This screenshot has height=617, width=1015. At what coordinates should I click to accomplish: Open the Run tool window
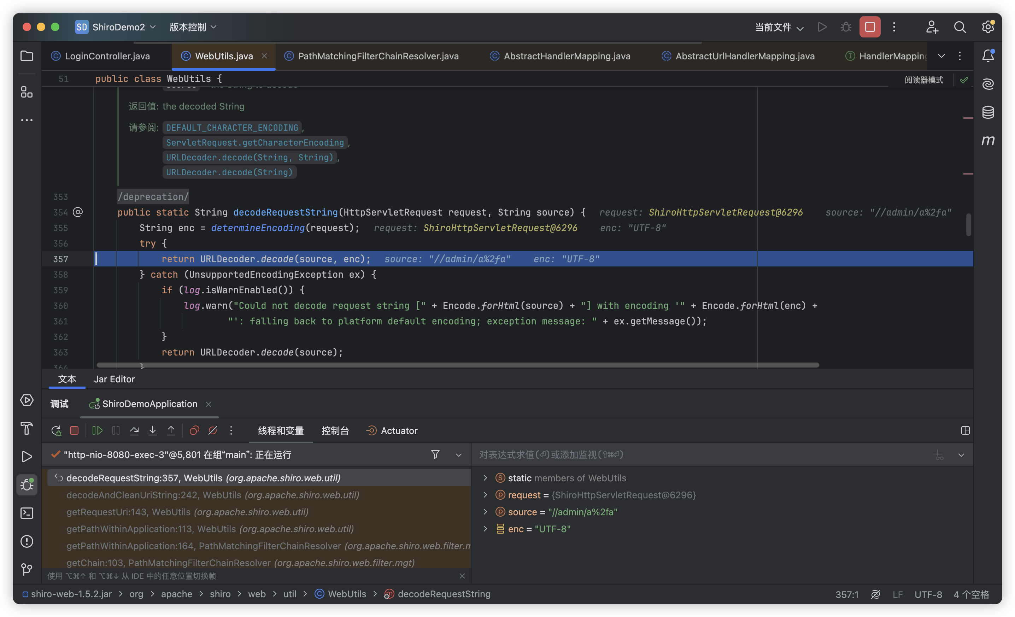click(27, 456)
